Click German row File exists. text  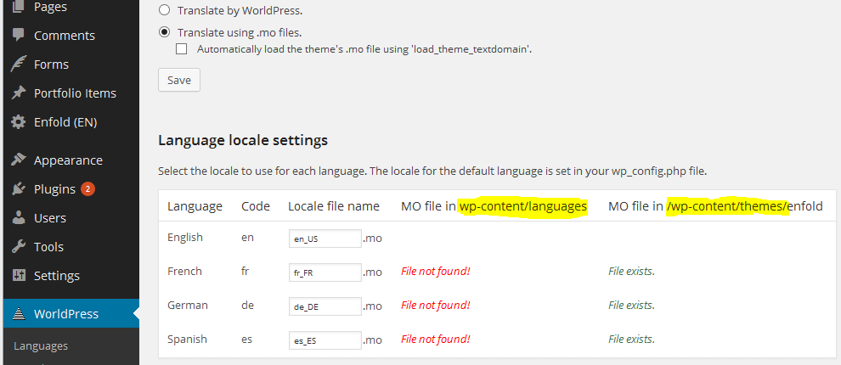(631, 305)
